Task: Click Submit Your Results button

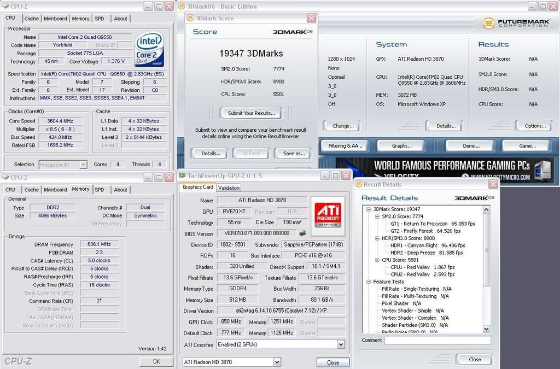Action: click(251, 113)
